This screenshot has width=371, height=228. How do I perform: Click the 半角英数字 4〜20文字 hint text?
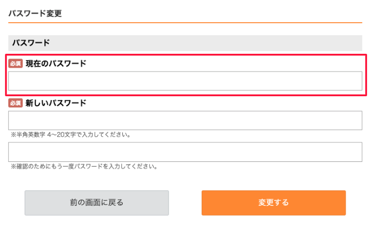coord(70,134)
